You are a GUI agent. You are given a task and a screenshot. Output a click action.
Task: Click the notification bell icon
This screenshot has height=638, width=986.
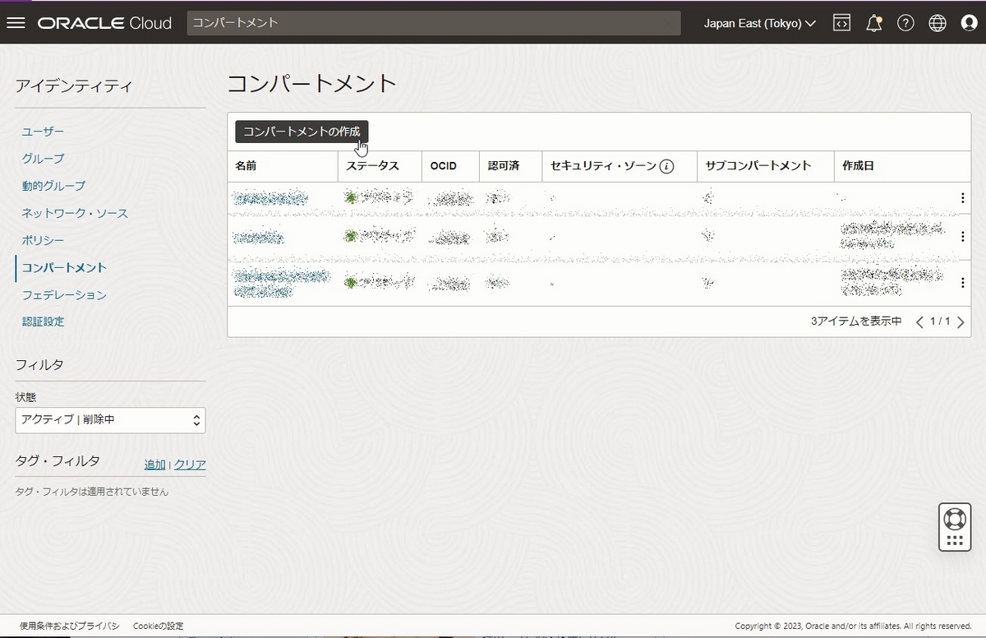point(873,22)
